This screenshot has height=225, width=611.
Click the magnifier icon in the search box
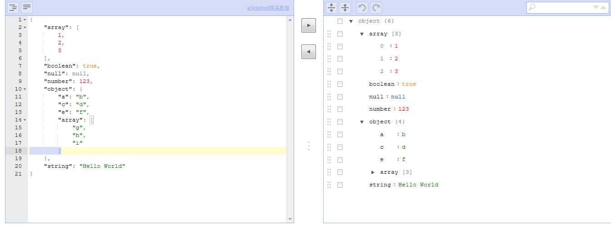click(532, 7)
